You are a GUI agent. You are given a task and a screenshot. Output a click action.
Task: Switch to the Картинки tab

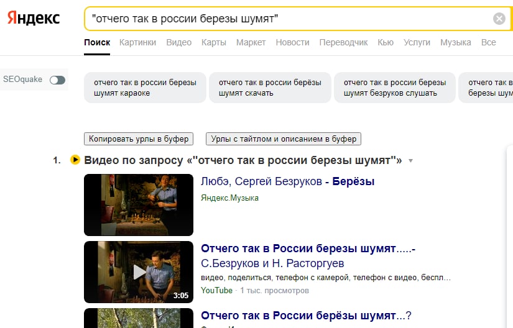(137, 42)
